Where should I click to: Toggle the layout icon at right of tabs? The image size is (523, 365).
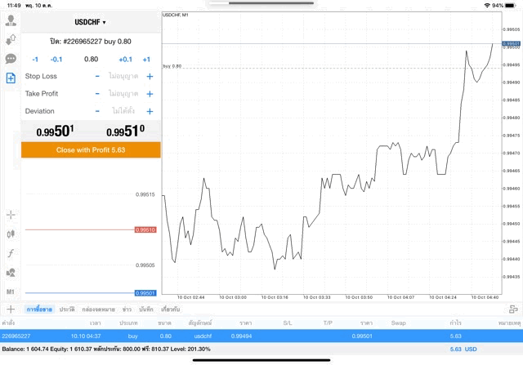click(x=513, y=309)
